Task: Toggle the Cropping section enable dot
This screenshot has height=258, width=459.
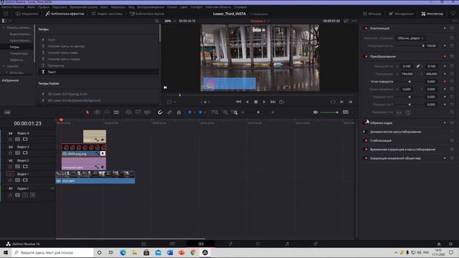Action: click(366, 123)
